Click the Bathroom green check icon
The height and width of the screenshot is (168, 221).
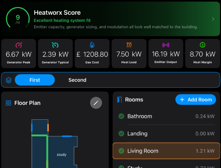[121, 116]
